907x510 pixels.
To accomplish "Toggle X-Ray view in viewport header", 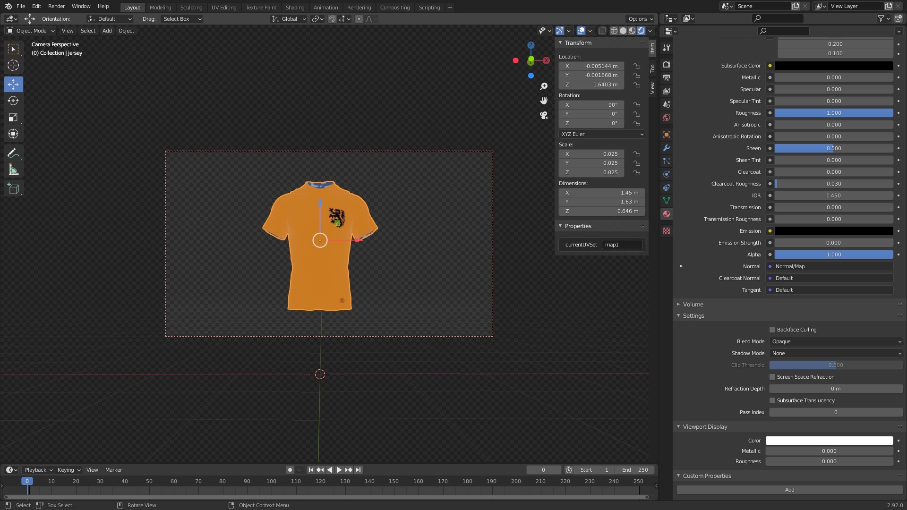I will point(602,31).
